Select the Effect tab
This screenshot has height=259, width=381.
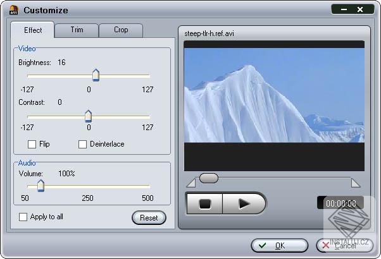[x=32, y=30]
